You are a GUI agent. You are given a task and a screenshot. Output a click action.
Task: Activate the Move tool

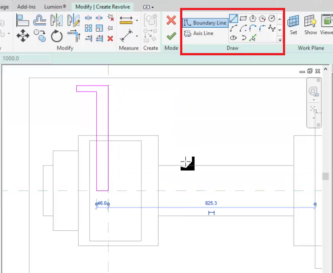click(x=23, y=36)
